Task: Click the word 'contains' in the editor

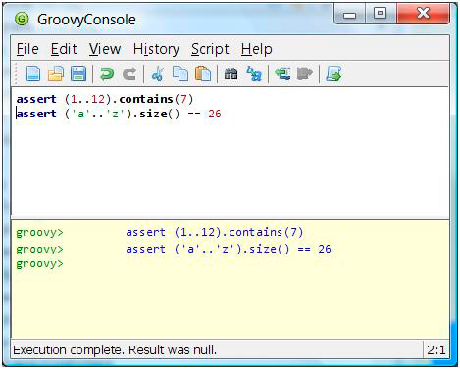Action: (146, 99)
